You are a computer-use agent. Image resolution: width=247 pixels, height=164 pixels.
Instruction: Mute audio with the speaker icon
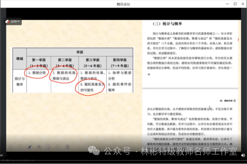coord(243,155)
